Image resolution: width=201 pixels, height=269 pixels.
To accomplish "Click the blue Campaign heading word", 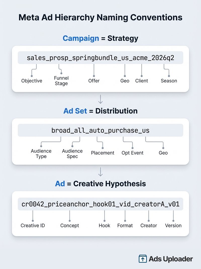I will point(81,38).
